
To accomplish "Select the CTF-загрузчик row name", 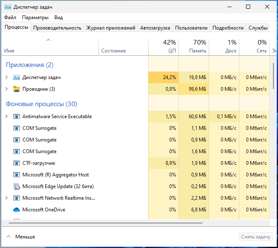I will (x=39, y=163).
